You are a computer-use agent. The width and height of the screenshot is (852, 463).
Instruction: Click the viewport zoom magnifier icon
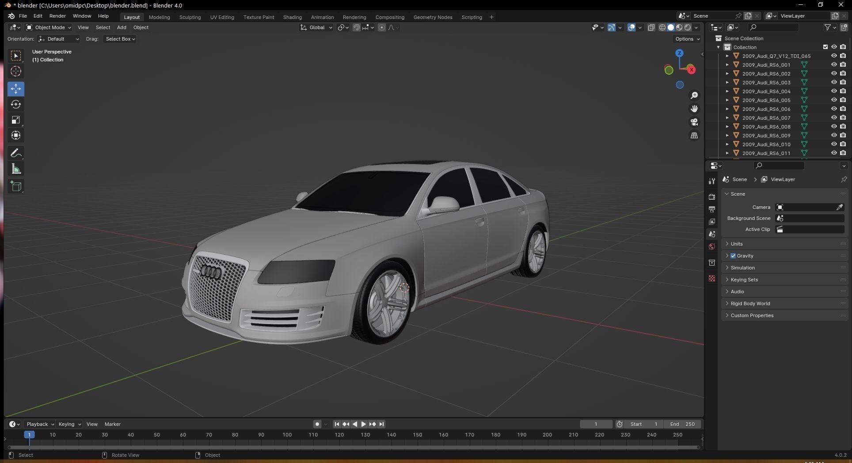pos(694,95)
